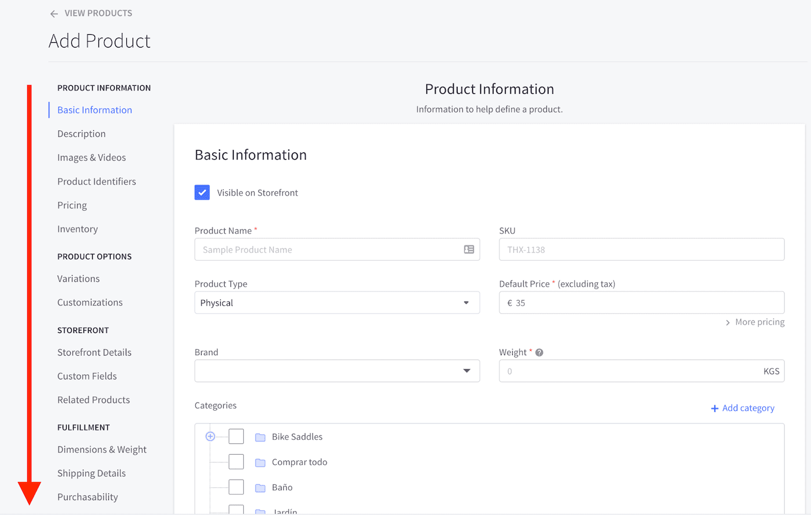
Task: Click the Weight help question mark icon
Action: pyautogui.click(x=539, y=352)
